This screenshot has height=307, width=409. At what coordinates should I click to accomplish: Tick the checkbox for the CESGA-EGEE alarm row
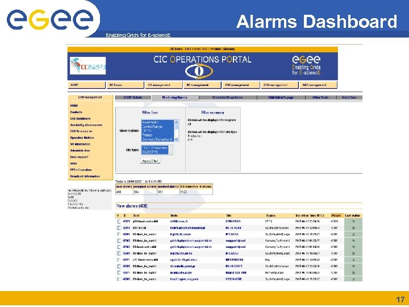click(119, 279)
